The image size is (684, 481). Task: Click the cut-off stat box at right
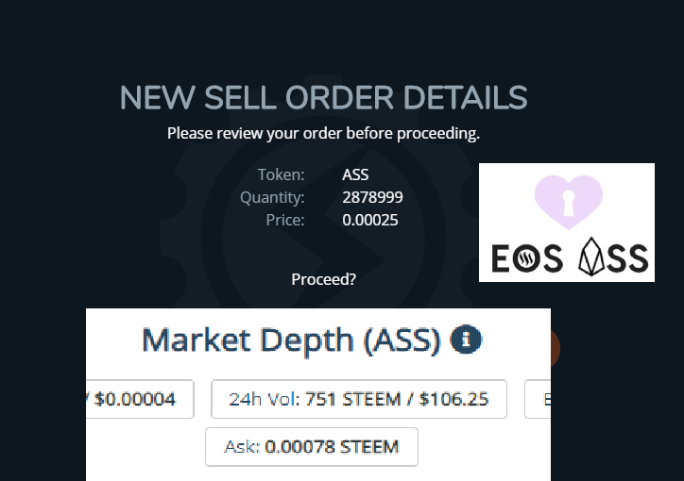point(538,399)
